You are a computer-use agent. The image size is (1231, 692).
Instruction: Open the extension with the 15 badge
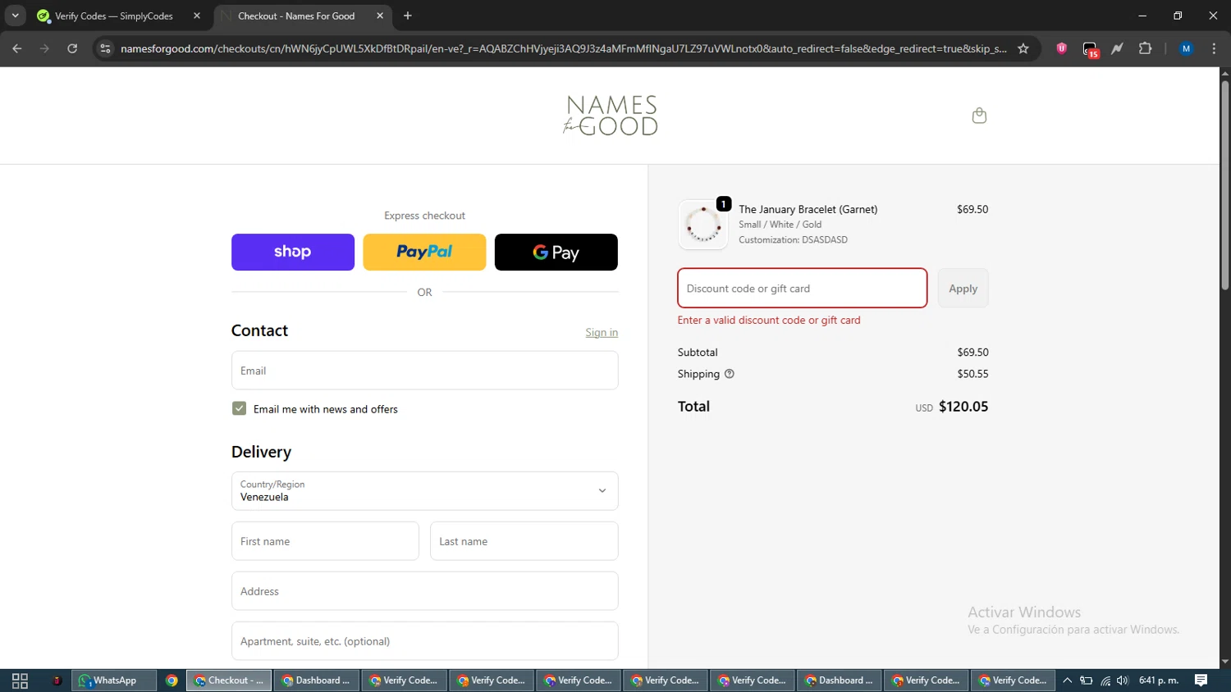pyautogui.click(x=1090, y=49)
